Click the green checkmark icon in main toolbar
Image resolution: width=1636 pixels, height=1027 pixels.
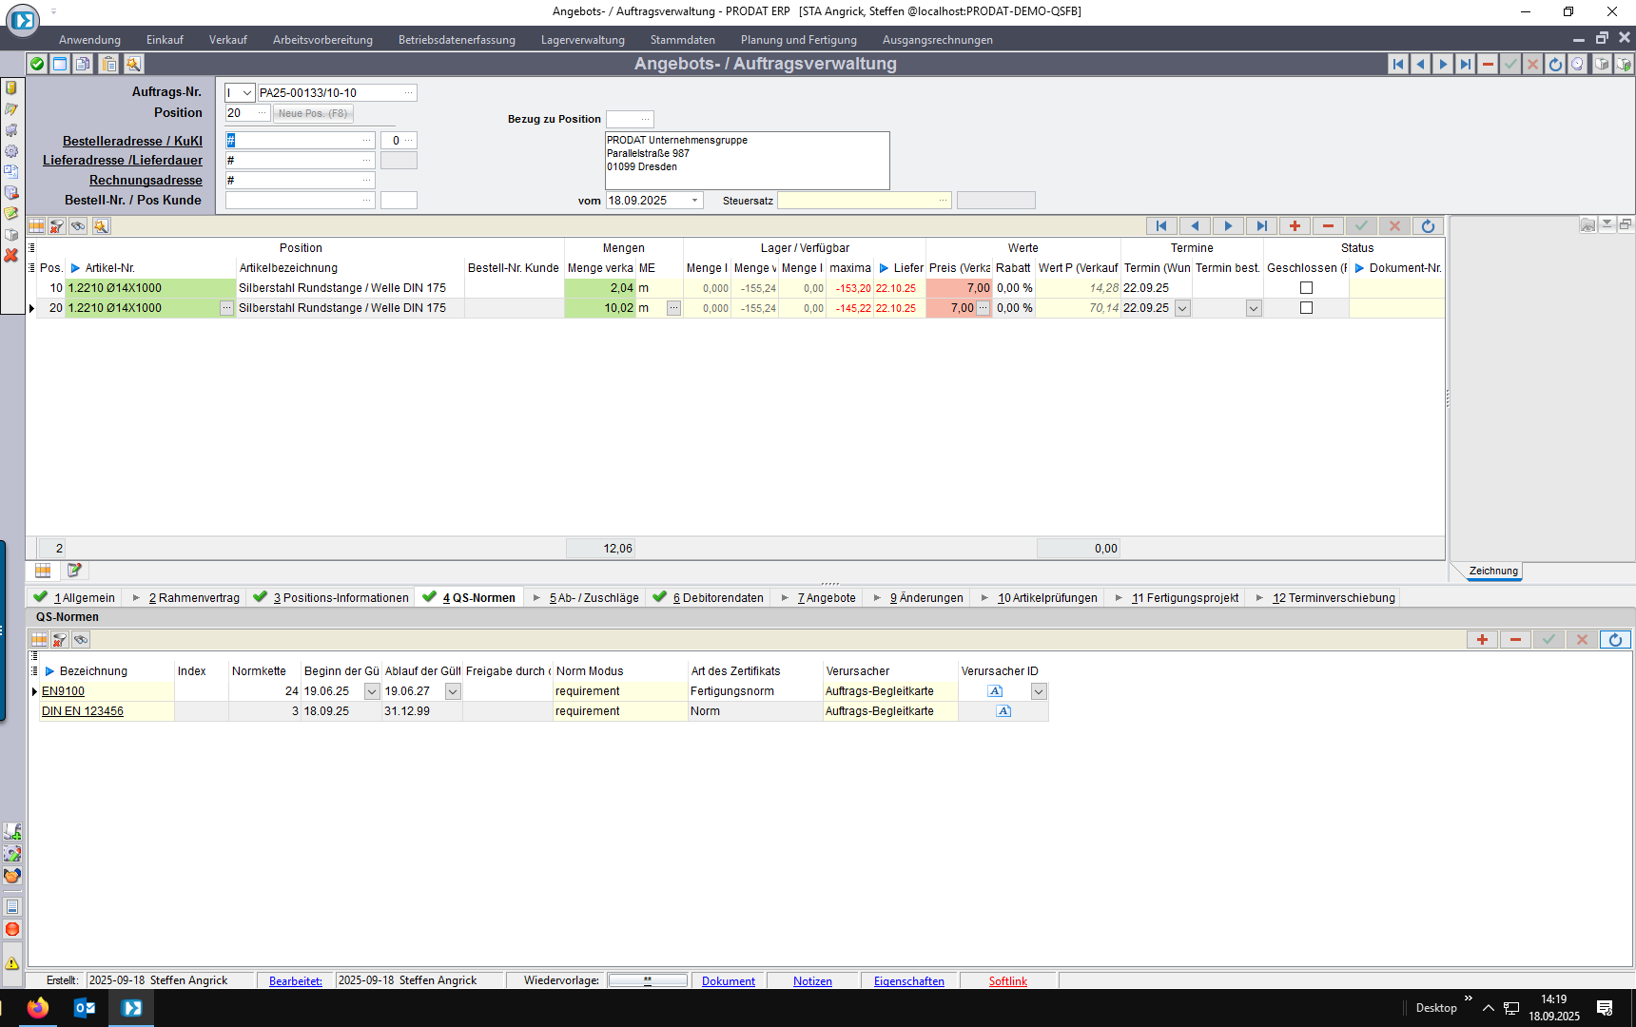(37, 64)
